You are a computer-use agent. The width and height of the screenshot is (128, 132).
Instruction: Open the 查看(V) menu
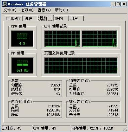(x=44, y=10)
